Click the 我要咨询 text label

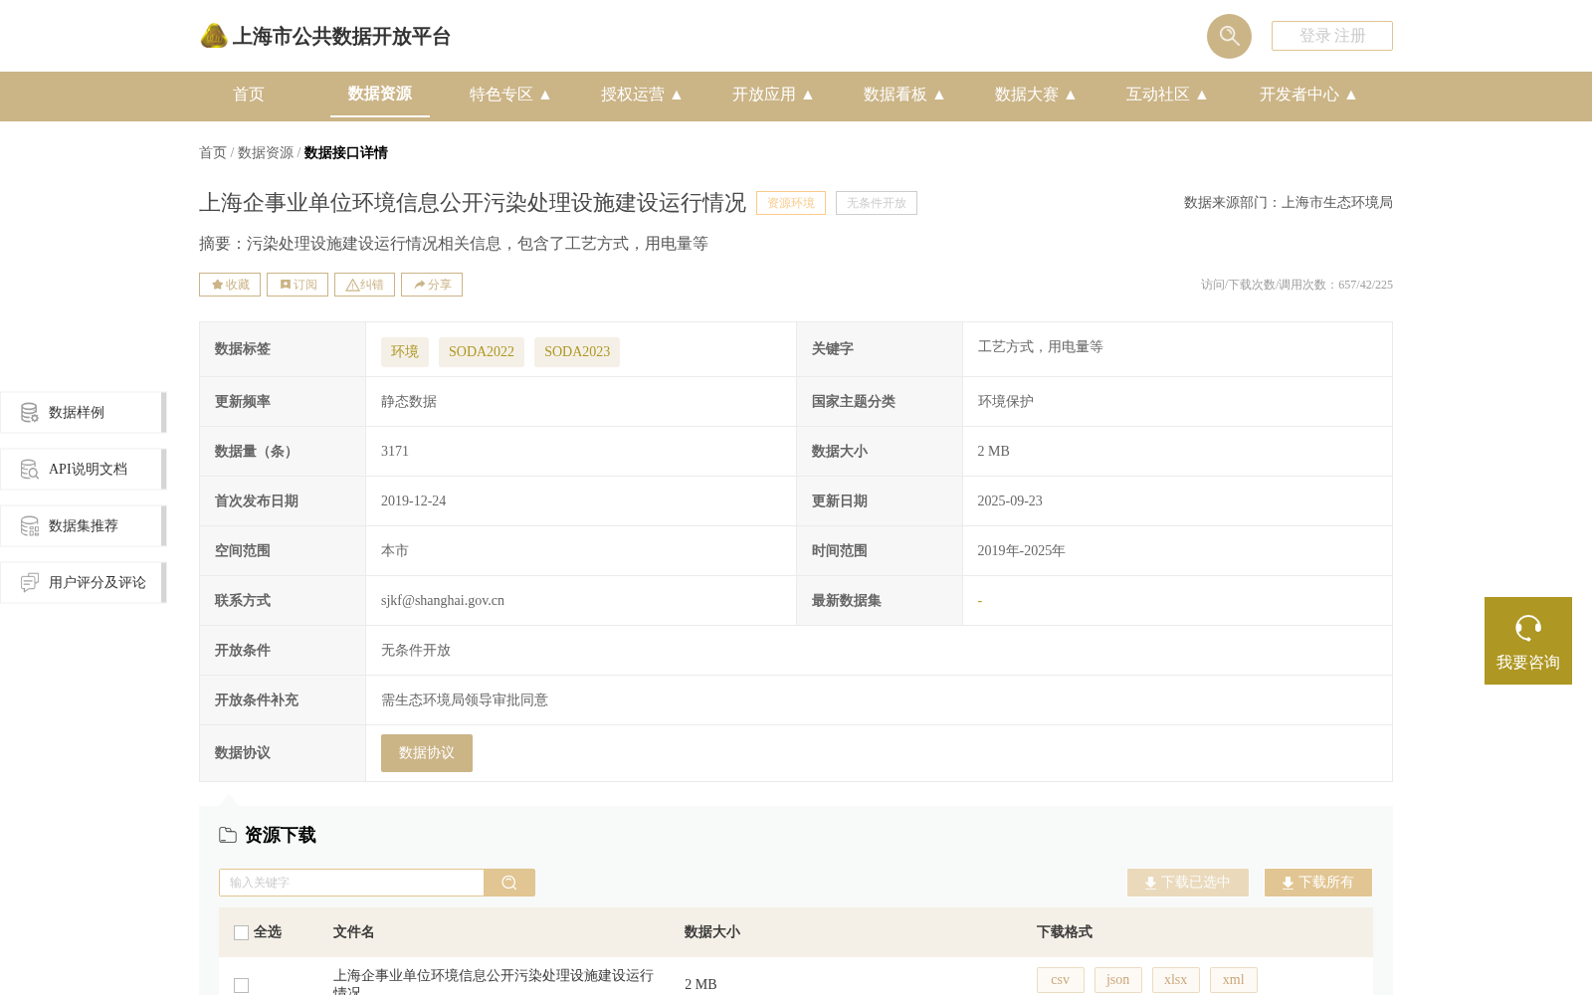(1528, 663)
